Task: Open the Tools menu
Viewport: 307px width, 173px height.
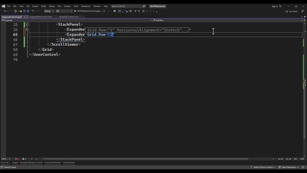Action: [x=76, y=6]
